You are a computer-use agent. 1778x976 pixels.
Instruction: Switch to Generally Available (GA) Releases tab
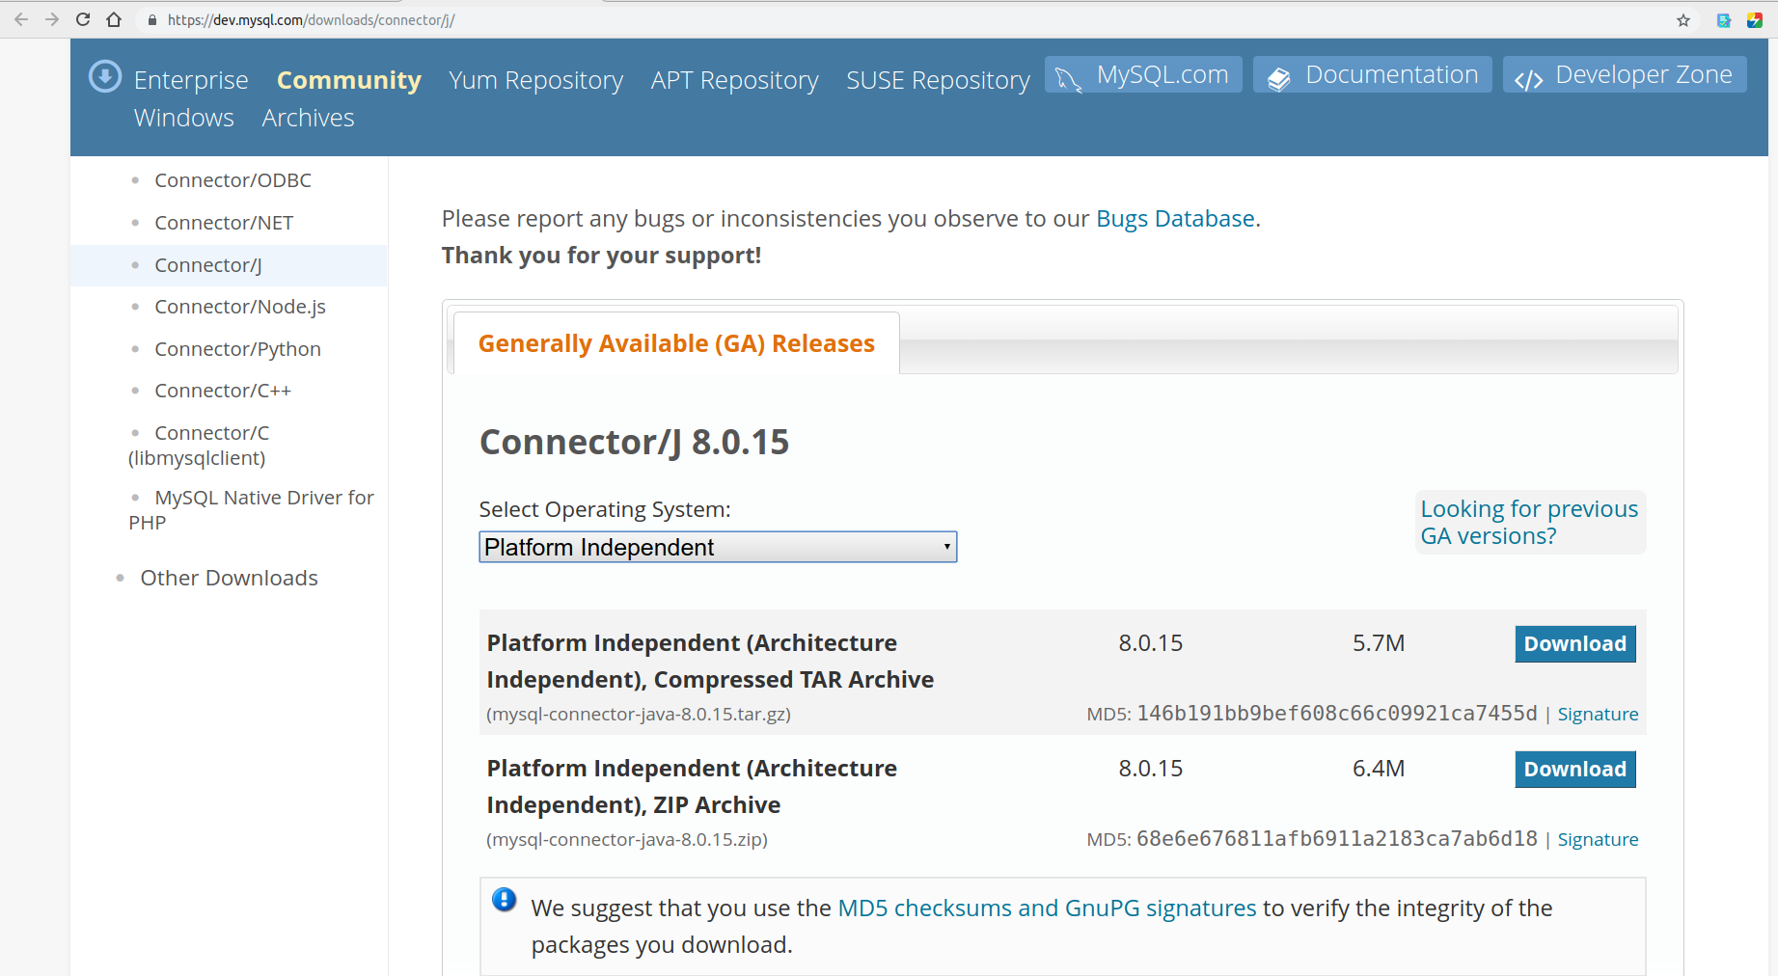(x=676, y=344)
